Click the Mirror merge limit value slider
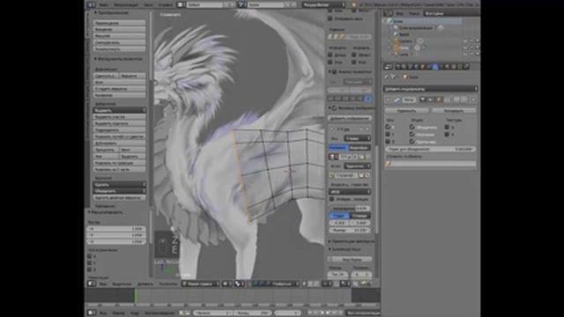This screenshot has width=564, height=317. 430,149
